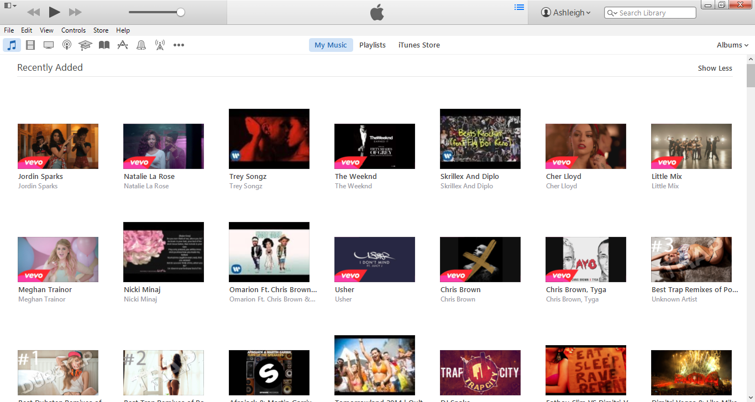The height and width of the screenshot is (402, 755).
Task: Open the File menu
Action: click(x=9, y=30)
